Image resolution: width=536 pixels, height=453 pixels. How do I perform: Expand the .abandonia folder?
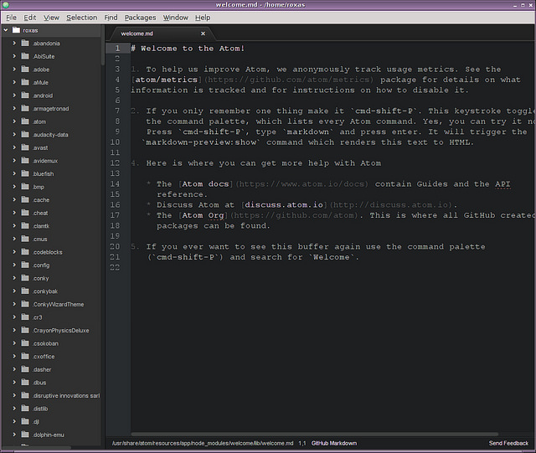point(14,43)
